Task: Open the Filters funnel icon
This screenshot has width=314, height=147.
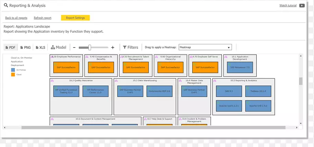Action: coord(124,47)
